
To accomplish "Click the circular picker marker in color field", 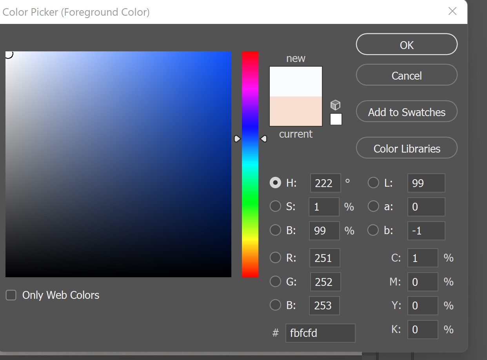I will pyautogui.click(x=9, y=54).
